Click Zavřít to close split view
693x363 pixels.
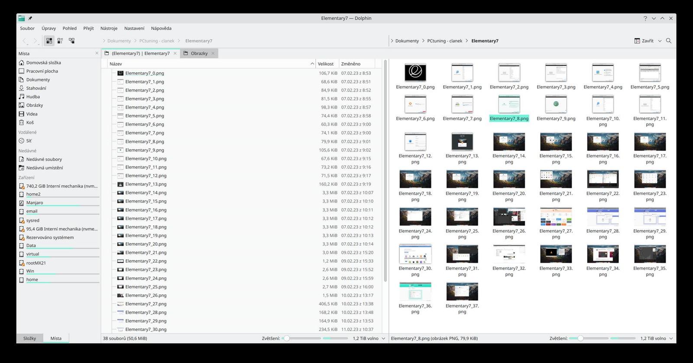pyautogui.click(x=644, y=41)
